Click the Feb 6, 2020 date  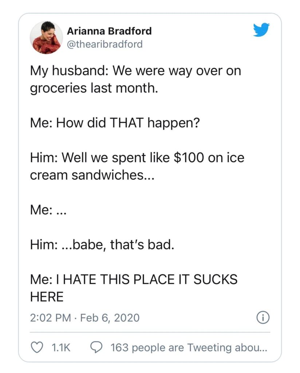[x=110, y=318]
